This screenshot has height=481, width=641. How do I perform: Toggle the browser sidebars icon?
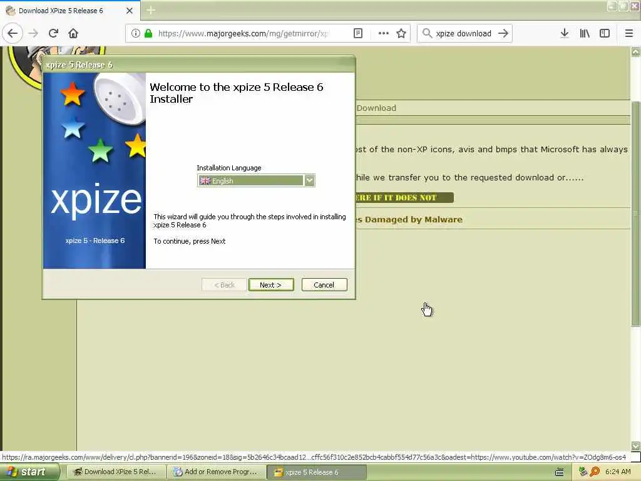tap(605, 33)
